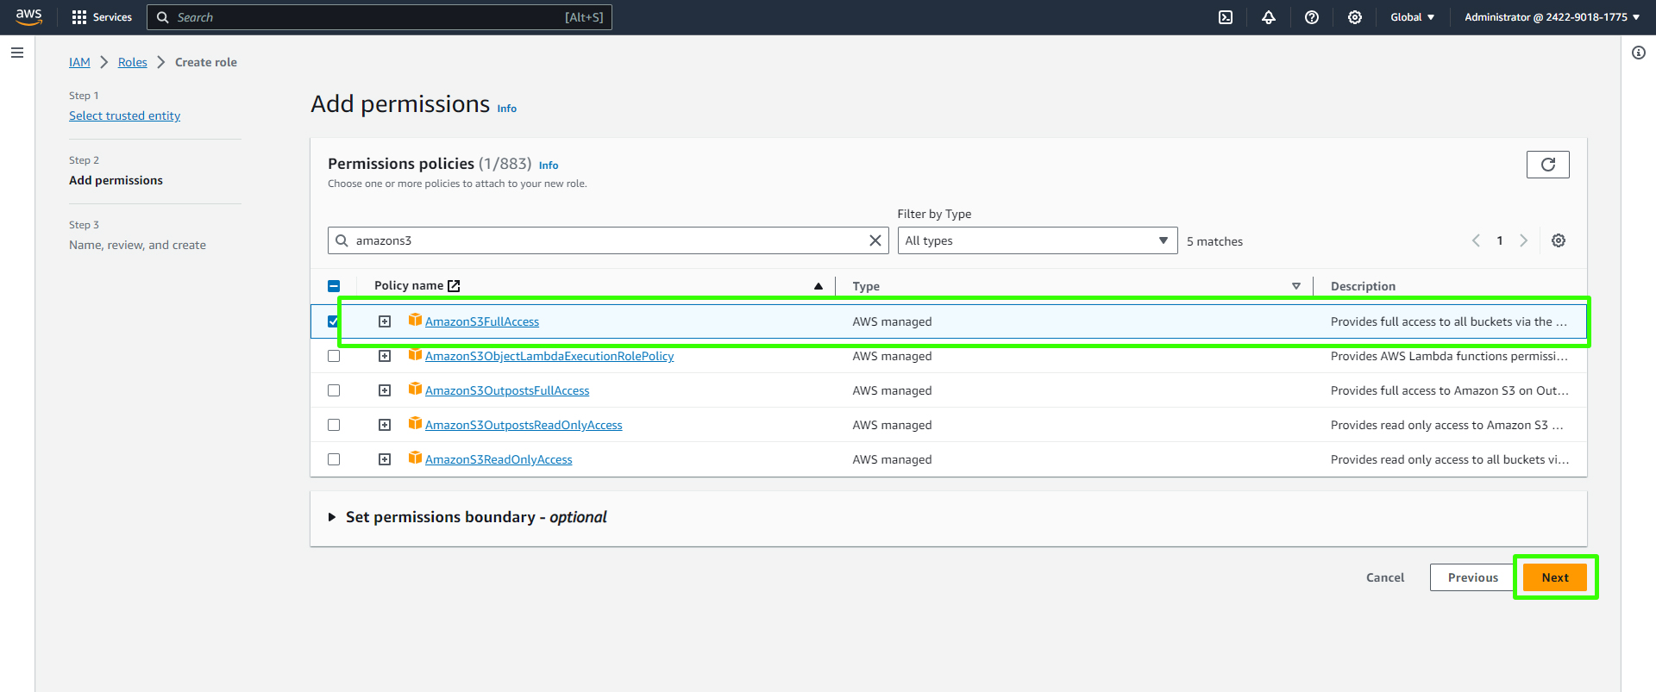Expand AmazonS3OutpostsFullAccess policy details
Viewport: 1656px width, 692px height.
point(385,390)
